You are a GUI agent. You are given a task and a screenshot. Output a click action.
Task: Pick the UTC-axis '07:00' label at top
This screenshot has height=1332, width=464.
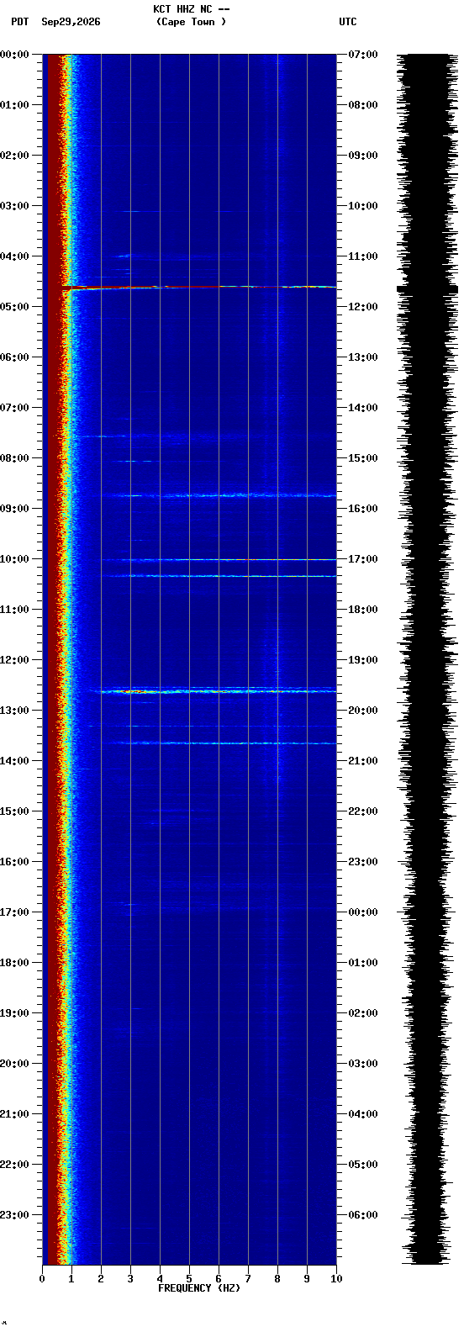(363, 55)
